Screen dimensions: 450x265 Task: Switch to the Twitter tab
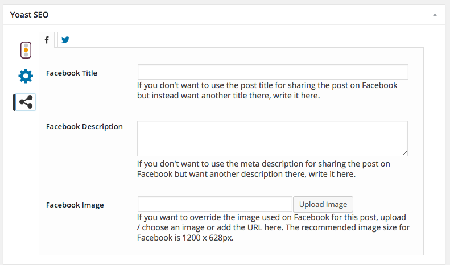pos(65,40)
